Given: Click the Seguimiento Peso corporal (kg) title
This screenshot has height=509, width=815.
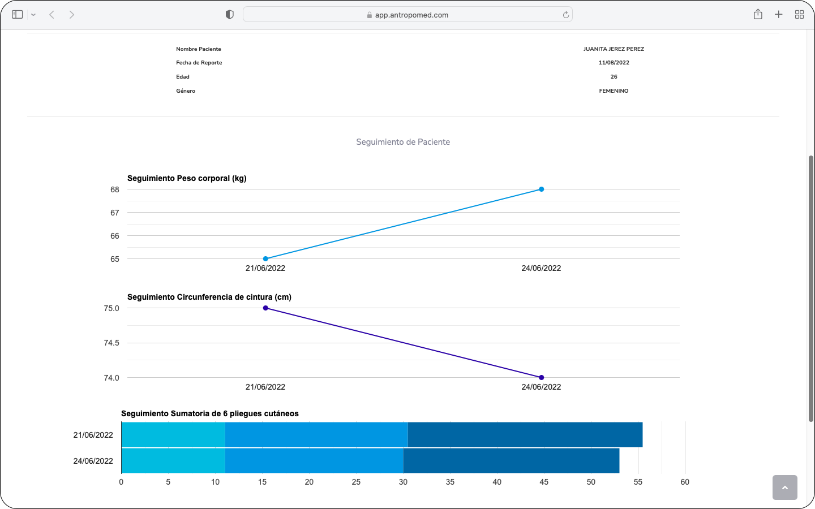Looking at the screenshot, I should click(x=187, y=178).
